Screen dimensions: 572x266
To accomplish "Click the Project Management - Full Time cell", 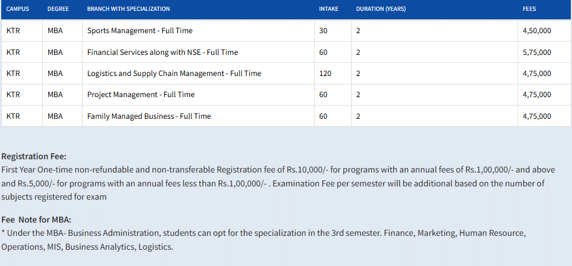I will [141, 95].
